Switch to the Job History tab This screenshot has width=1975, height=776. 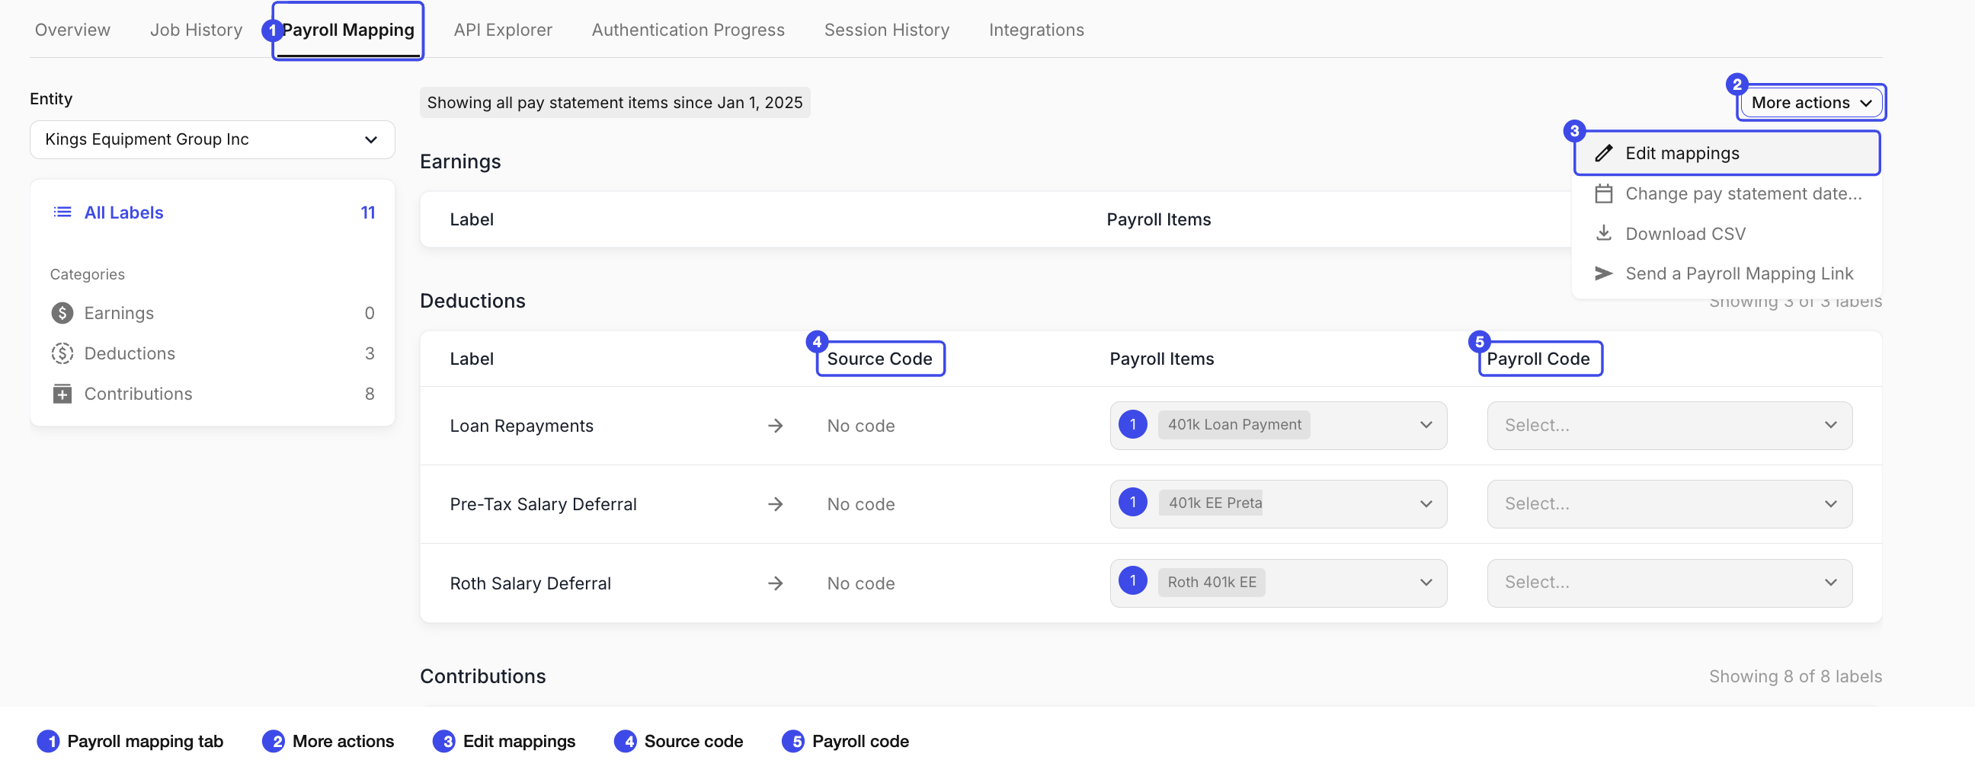(197, 30)
